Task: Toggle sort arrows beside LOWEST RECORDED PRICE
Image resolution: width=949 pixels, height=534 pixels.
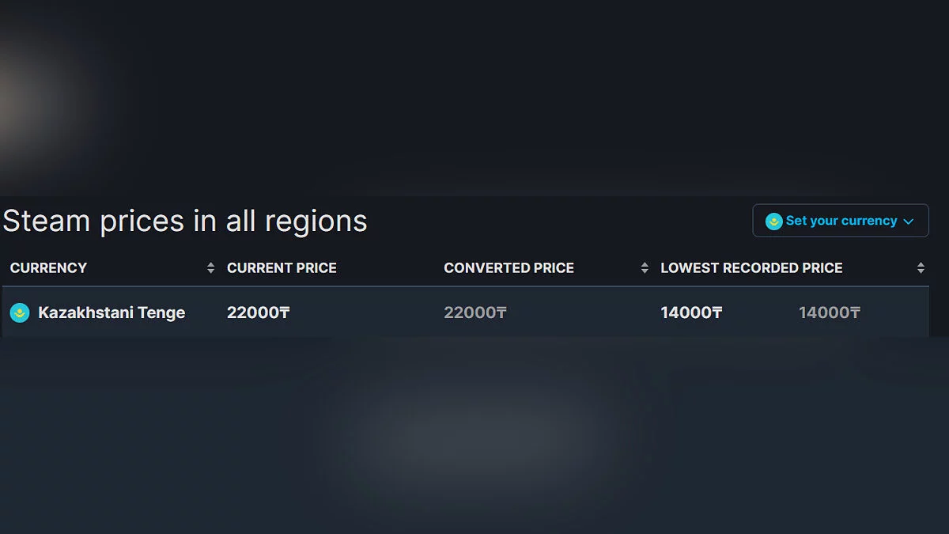Action: tap(921, 268)
